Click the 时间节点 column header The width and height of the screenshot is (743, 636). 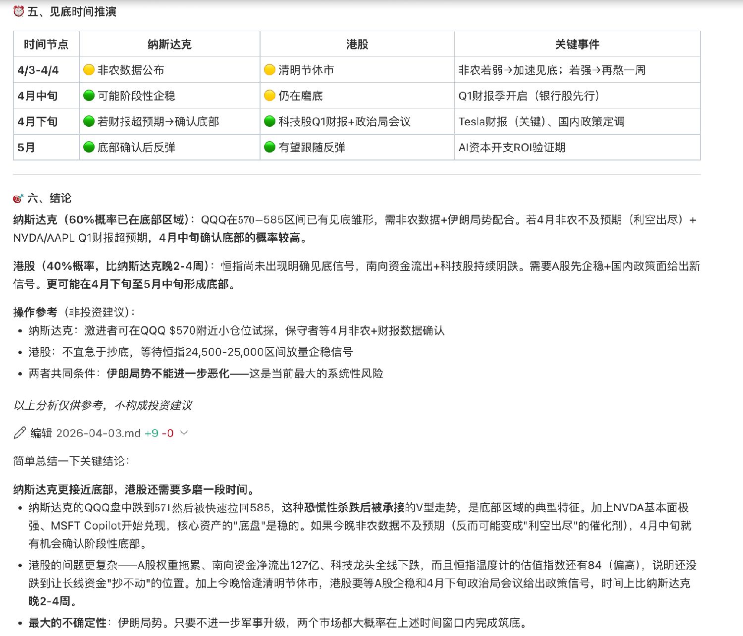click(46, 45)
